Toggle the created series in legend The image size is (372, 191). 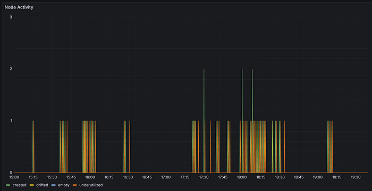click(20, 185)
